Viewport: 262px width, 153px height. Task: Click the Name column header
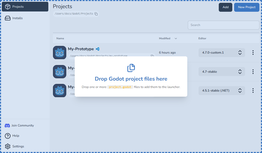click(60, 39)
